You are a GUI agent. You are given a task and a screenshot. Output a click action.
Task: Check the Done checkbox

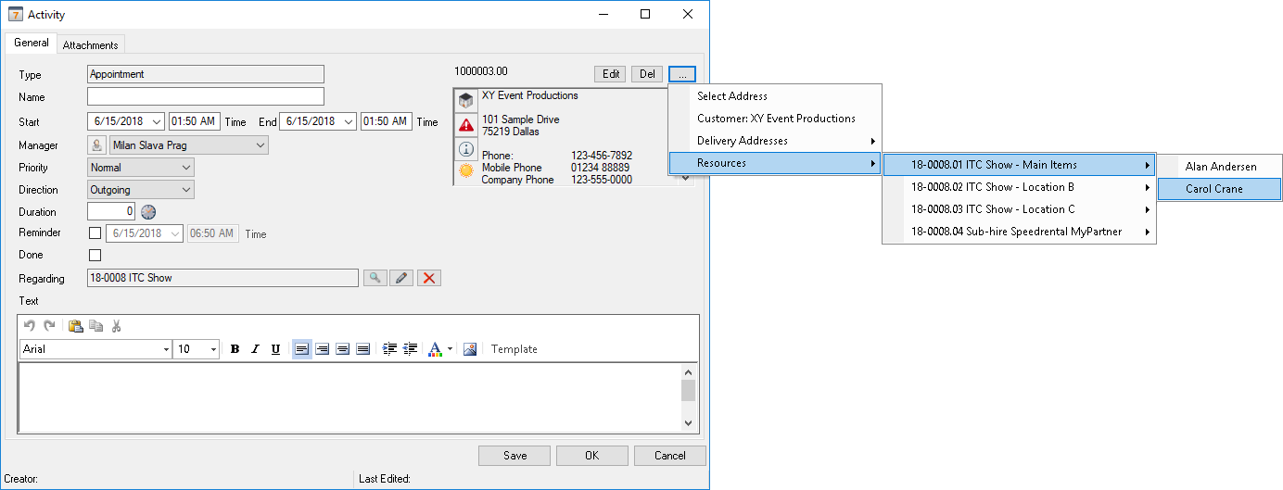tap(95, 255)
